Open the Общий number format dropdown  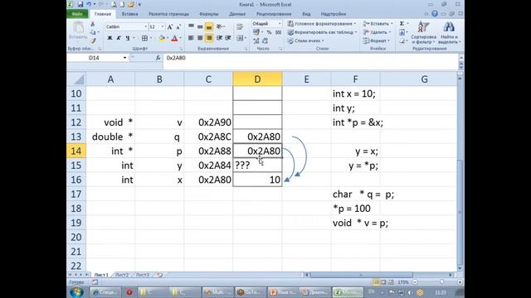[x=280, y=24]
